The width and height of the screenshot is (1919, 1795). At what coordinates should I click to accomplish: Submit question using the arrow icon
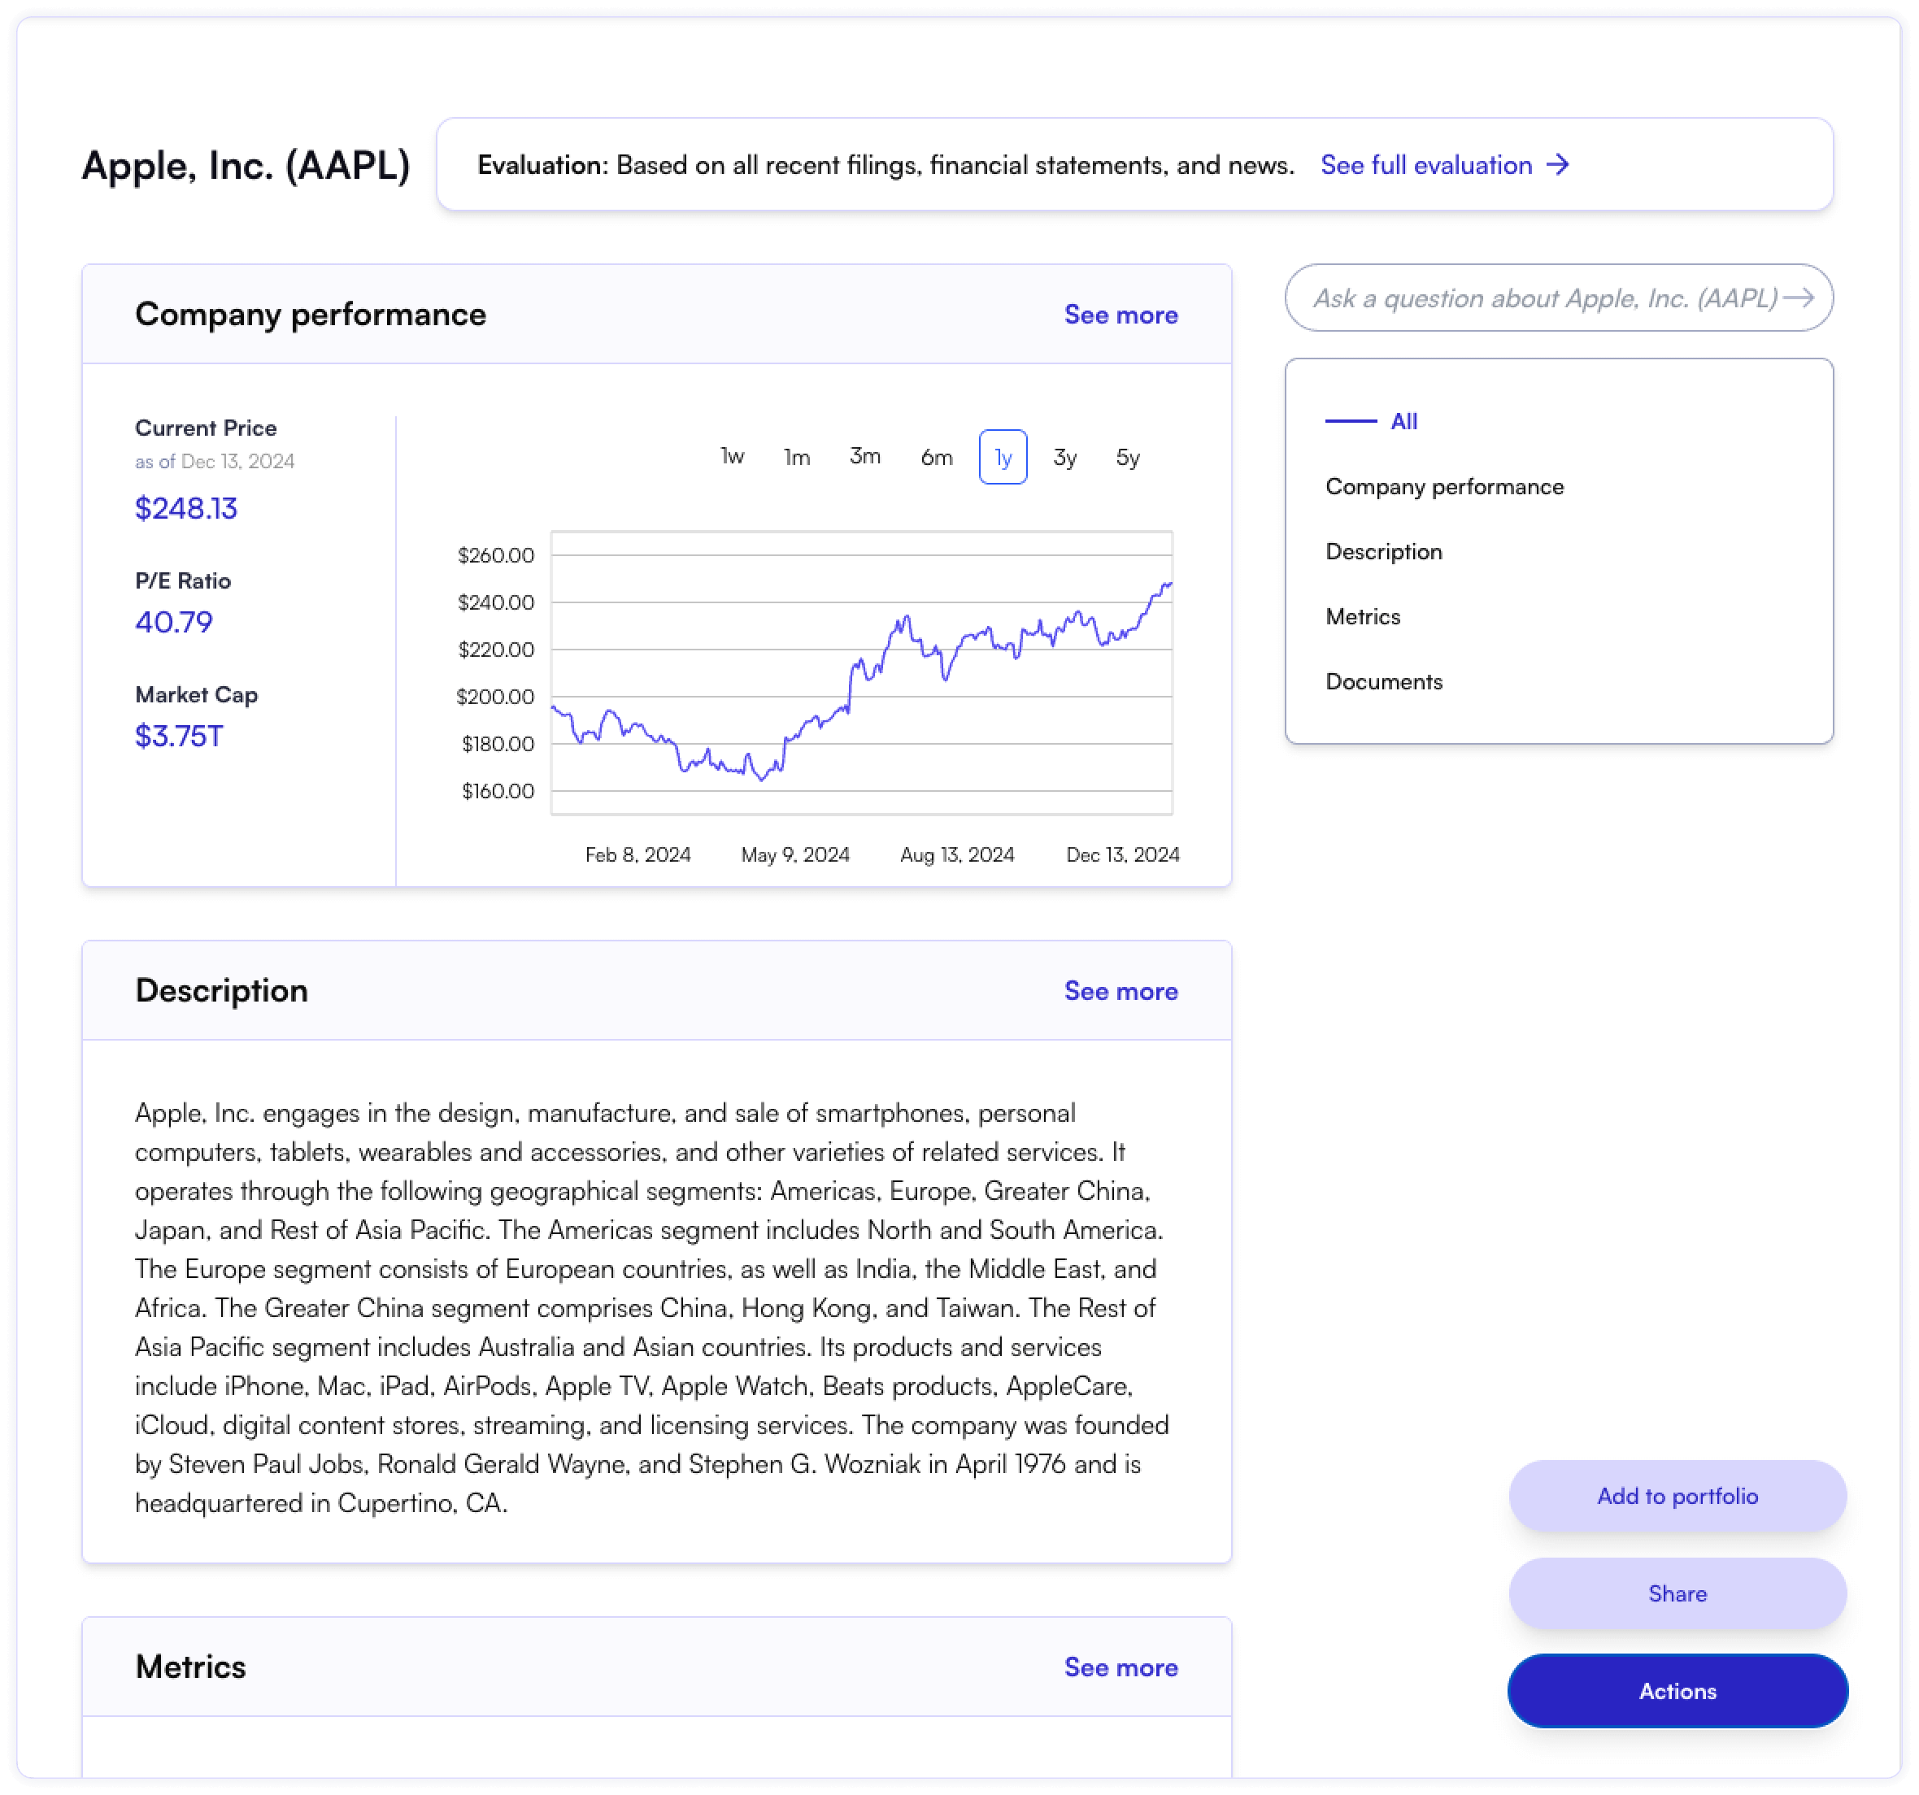pyautogui.click(x=1797, y=298)
